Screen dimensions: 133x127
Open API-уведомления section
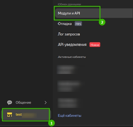pyautogui.click(x=72, y=45)
